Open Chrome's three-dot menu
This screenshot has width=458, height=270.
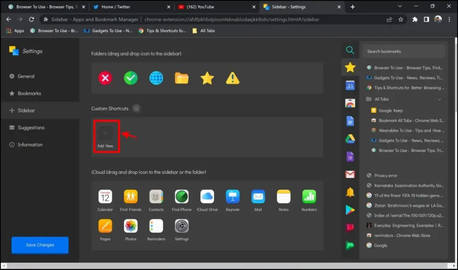(449, 20)
